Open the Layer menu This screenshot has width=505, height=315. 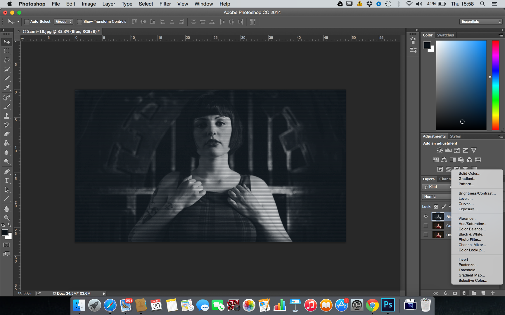[108, 4]
